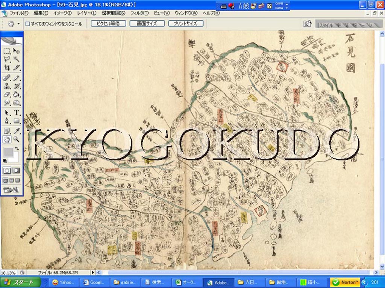Switch to the スタイル palette tab

point(326,25)
